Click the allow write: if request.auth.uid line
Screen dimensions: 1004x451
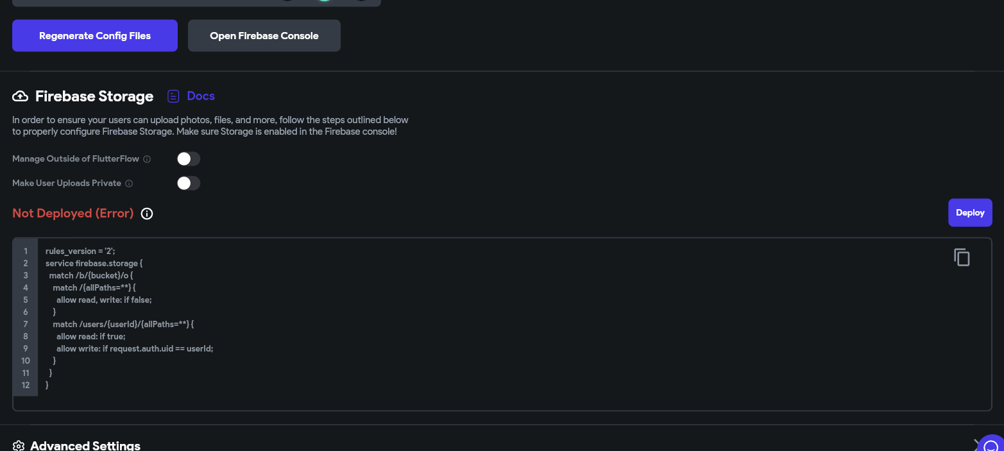coord(135,348)
